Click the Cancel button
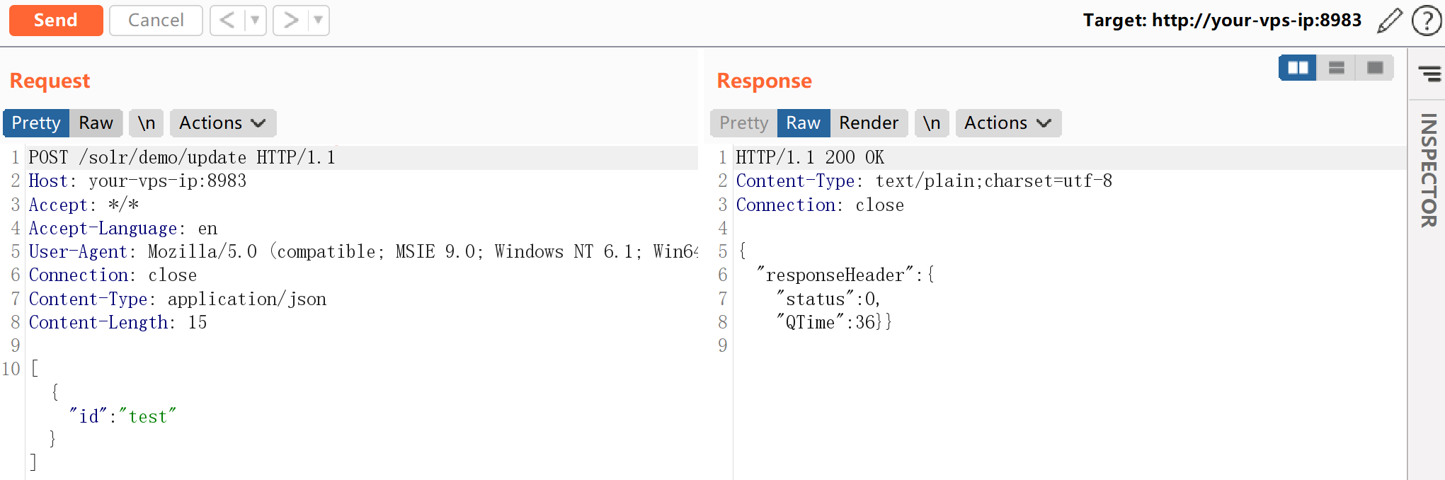Screen dimensions: 1445x480 tap(156, 21)
